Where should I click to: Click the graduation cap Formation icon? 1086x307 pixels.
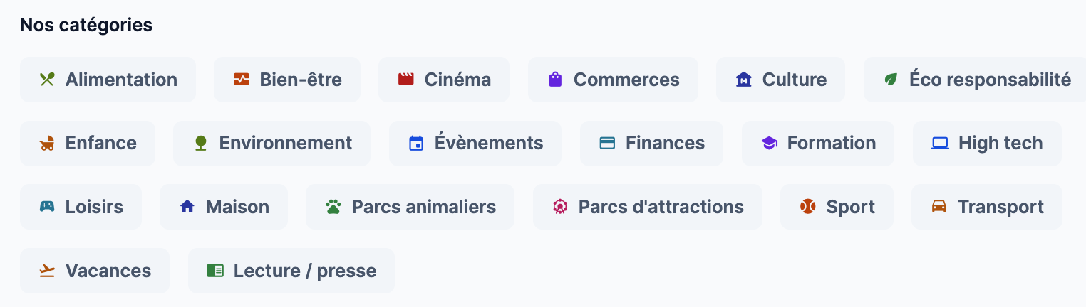[x=769, y=144]
